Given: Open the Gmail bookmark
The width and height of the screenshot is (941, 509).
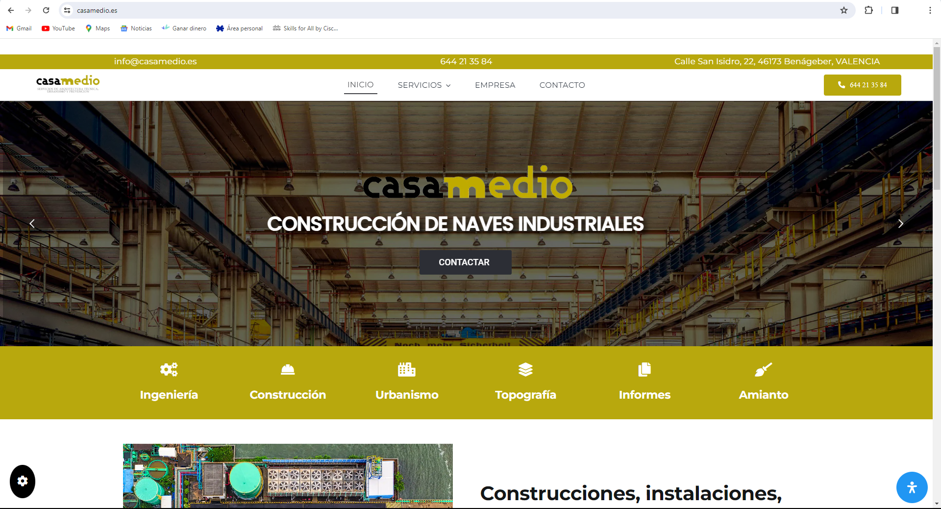Looking at the screenshot, I should 19,28.
